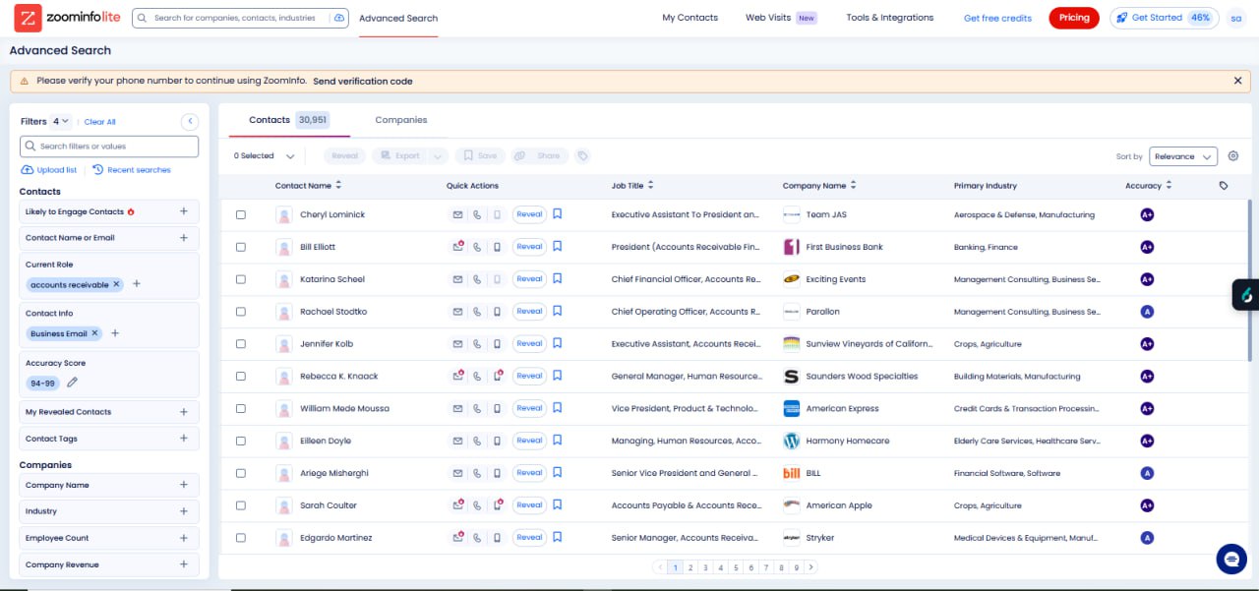Collapse the filters panel with arrow button

coord(190,122)
